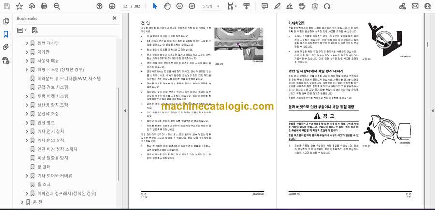Open the 엔진 비상 정지 스위치 bookmark
The height and width of the screenshot is (210, 435).
click(x=58, y=149)
